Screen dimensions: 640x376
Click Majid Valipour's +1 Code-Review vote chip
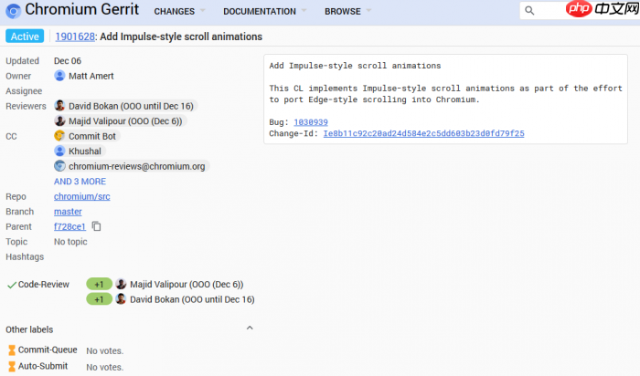coord(99,284)
